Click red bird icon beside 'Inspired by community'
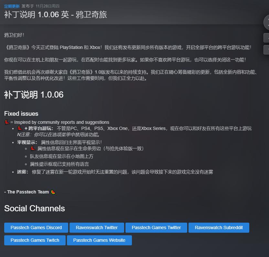Viewport: 269px width, 257px height. pos(7,122)
